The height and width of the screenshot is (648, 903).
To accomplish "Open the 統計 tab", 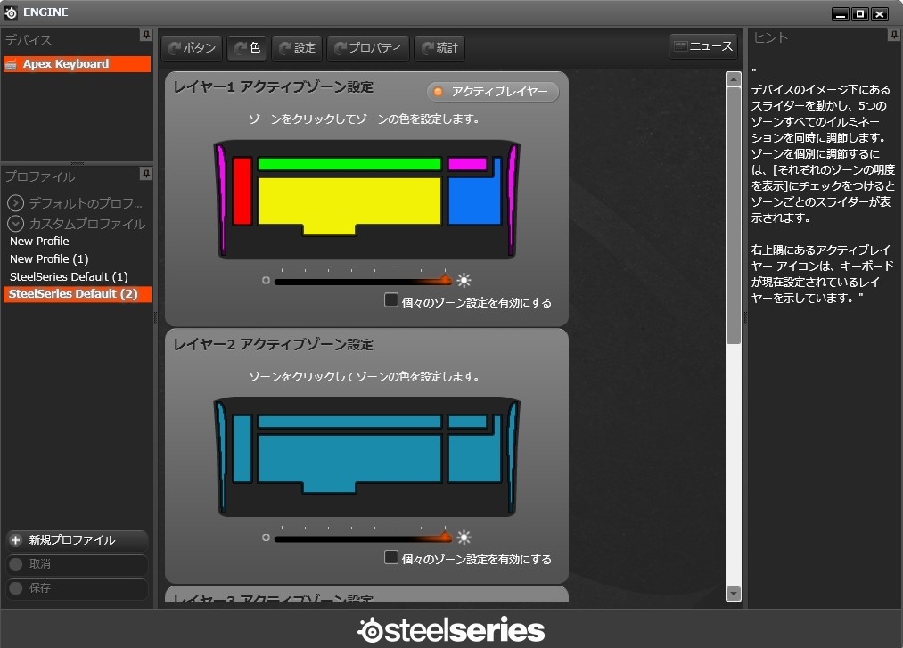I will (x=439, y=48).
